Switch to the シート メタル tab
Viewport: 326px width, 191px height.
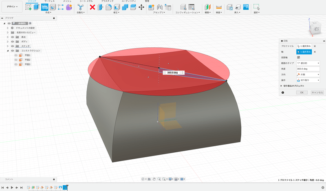point(86,1)
